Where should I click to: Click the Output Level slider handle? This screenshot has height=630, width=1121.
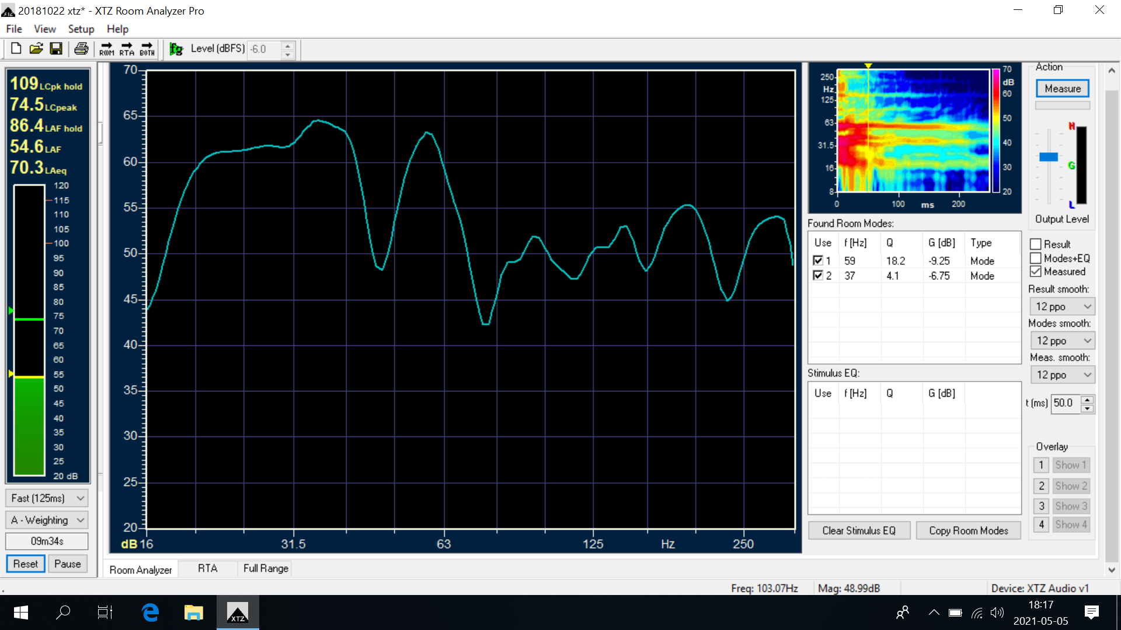[1049, 157]
